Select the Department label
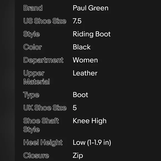This screenshot has height=161, width=161. 43,60
